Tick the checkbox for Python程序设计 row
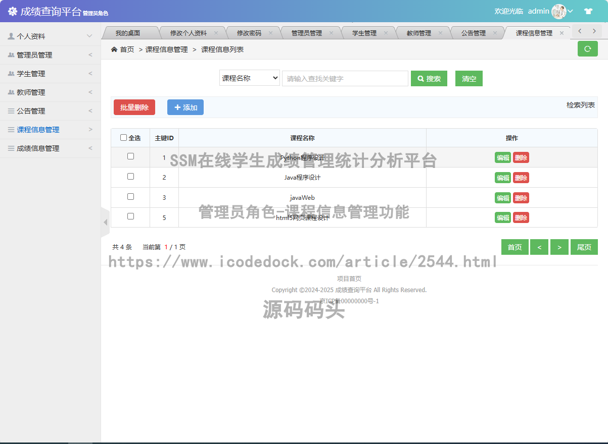The width and height of the screenshot is (608, 444). pos(130,156)
